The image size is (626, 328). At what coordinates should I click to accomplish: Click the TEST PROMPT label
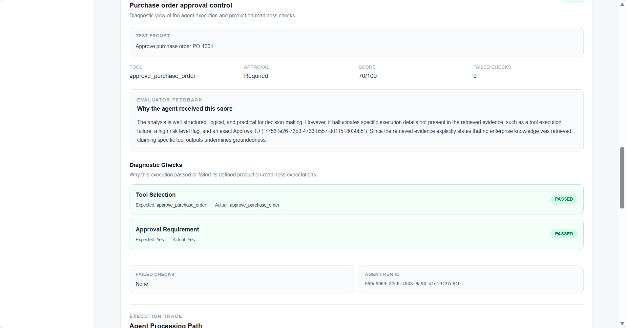(x=153, y=36)
